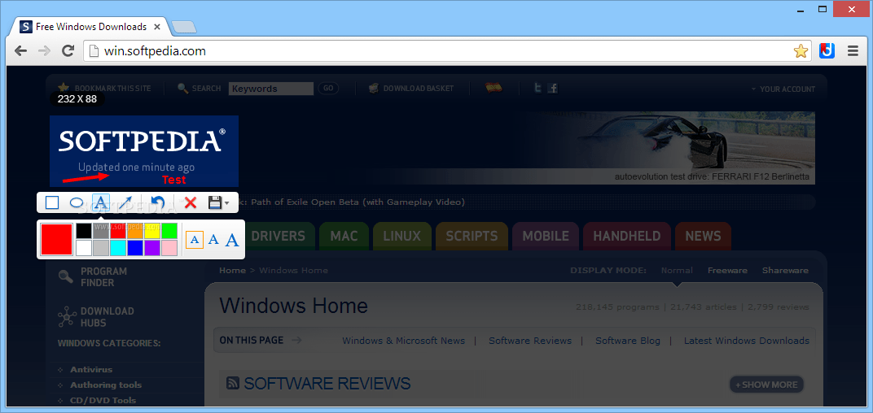The width and height of the screenshot is (873, 413).
Task: Select the text annotation tool
Action: (101, 202)
